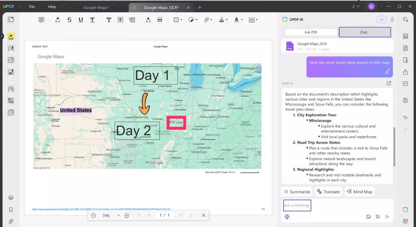
Task: Toggle the unlimited infinity mode button
Action: [381, 19]
